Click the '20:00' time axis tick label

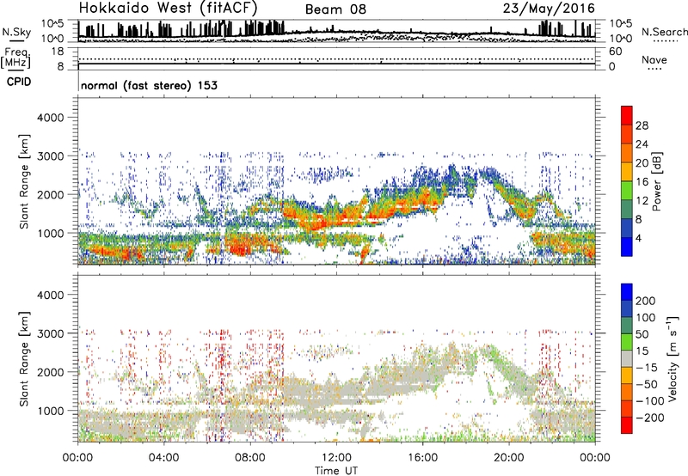tap(509, 458)
